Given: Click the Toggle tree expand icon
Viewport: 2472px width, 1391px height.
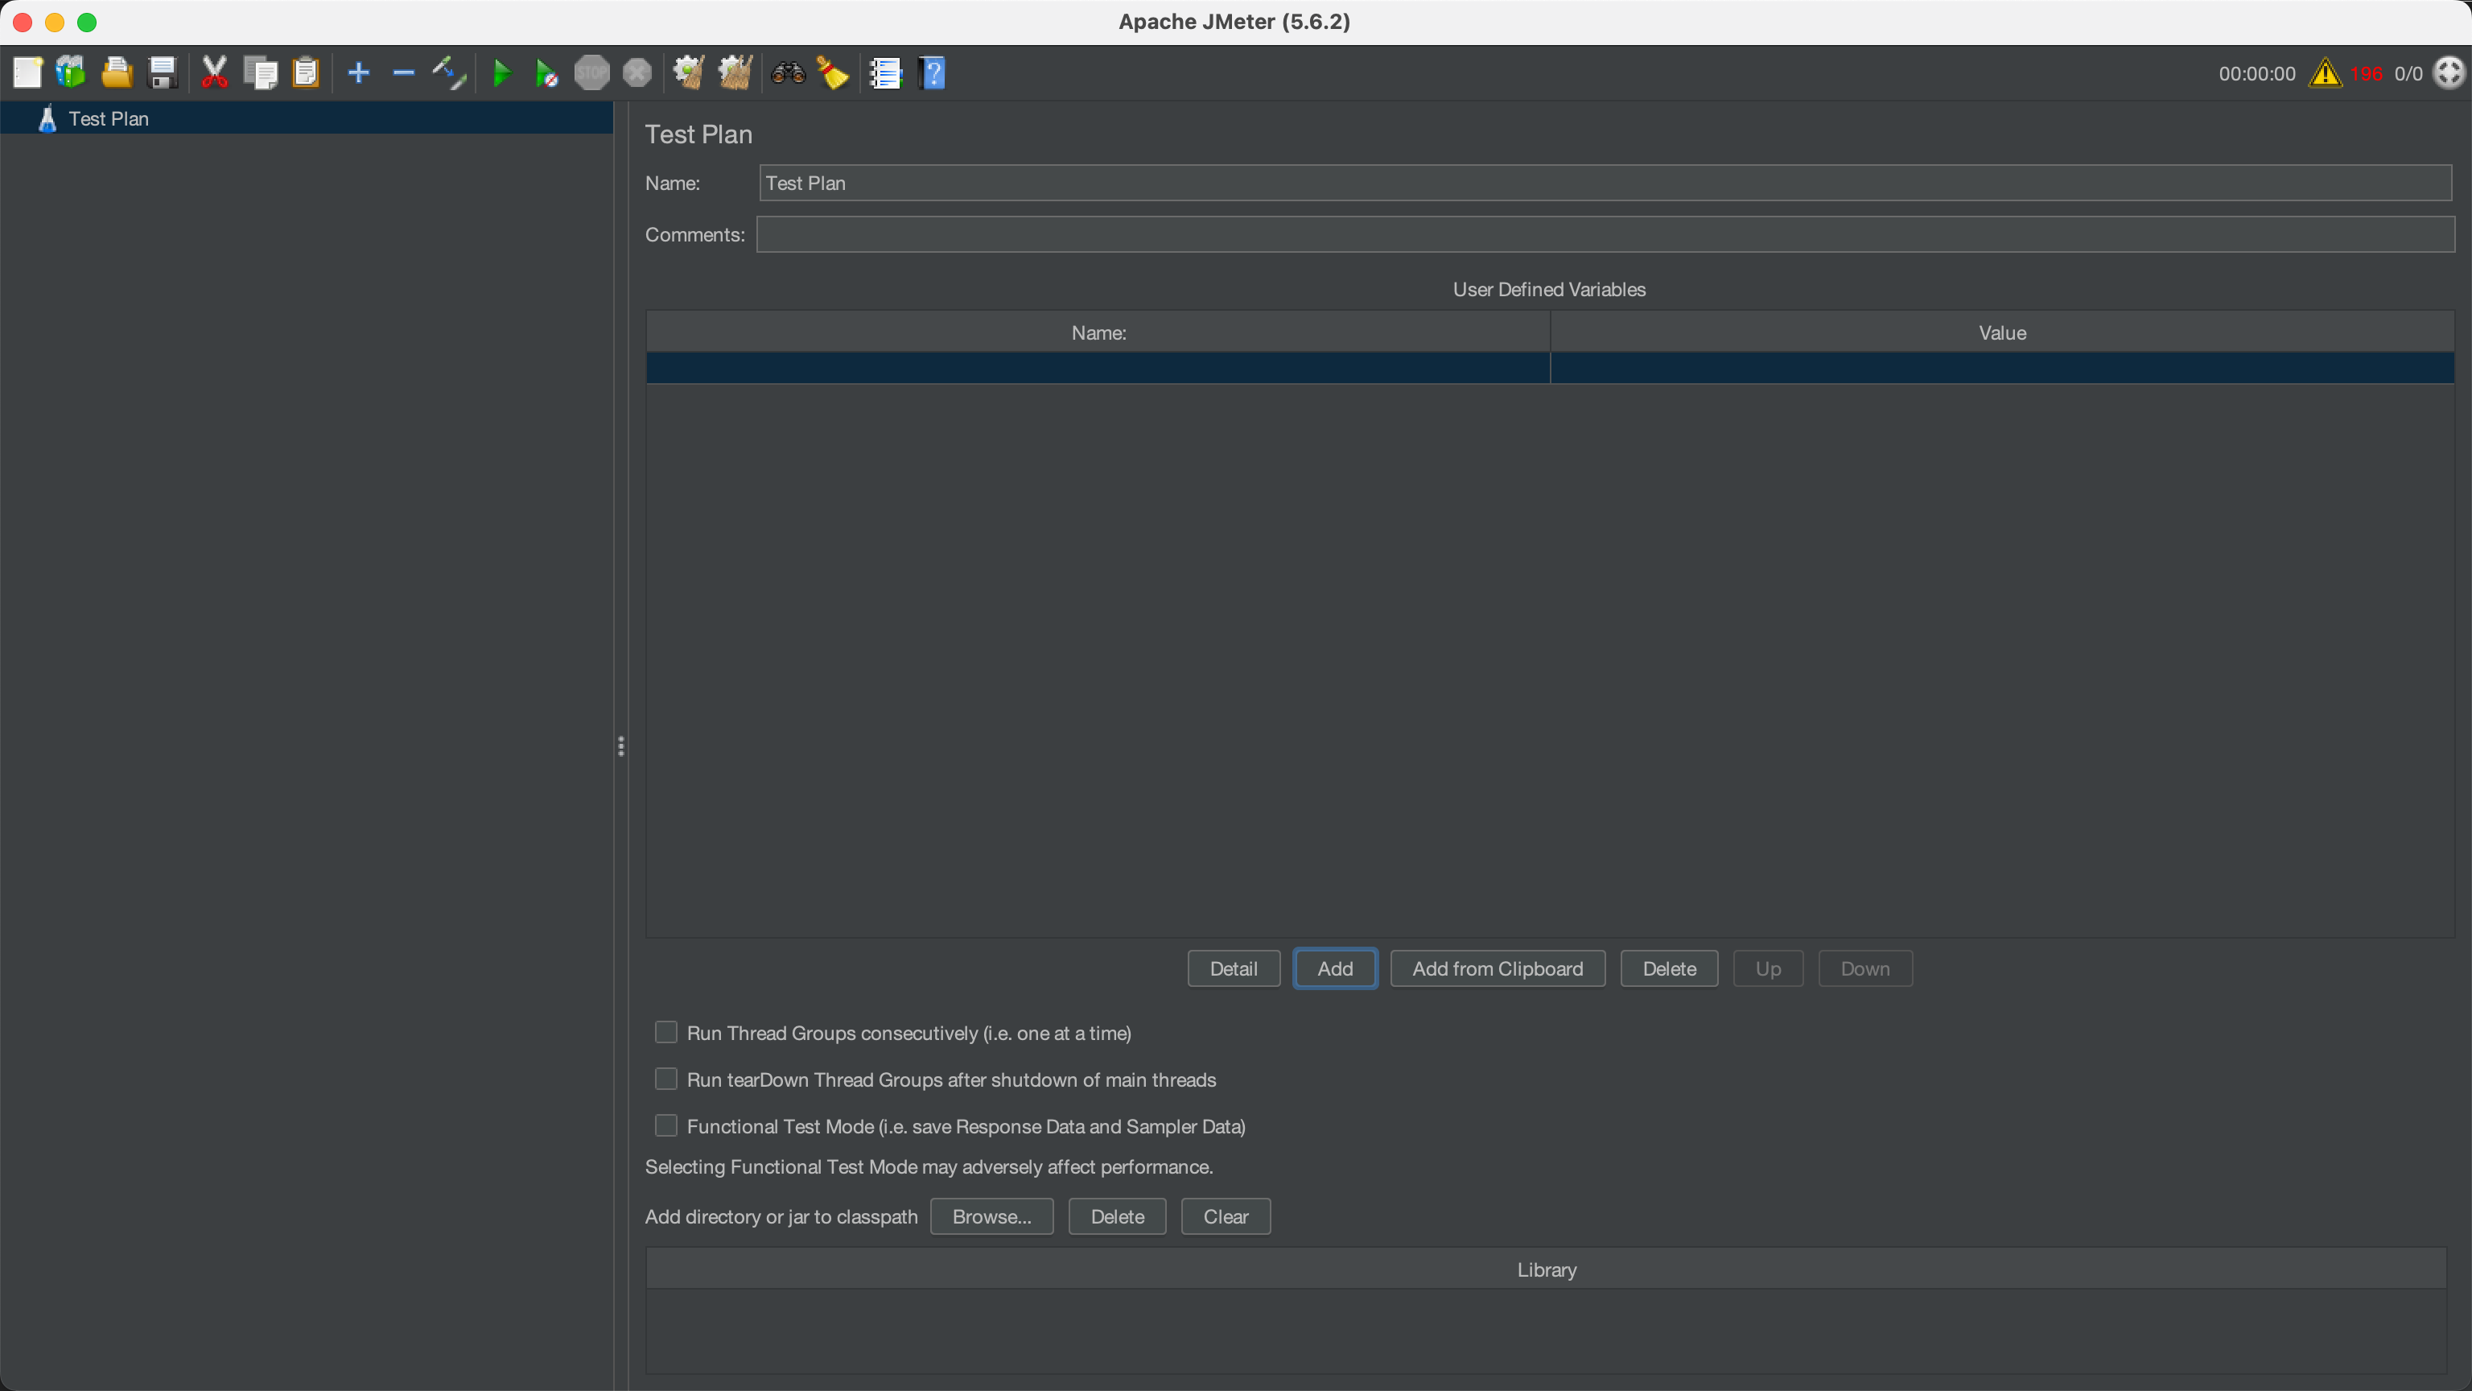Looking at the screenshot, I should click(448, 73).
